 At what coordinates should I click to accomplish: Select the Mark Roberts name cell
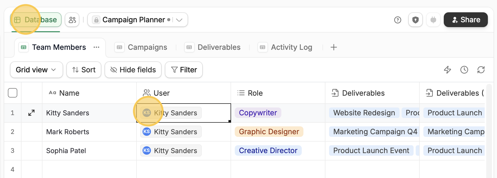[89, 132]
